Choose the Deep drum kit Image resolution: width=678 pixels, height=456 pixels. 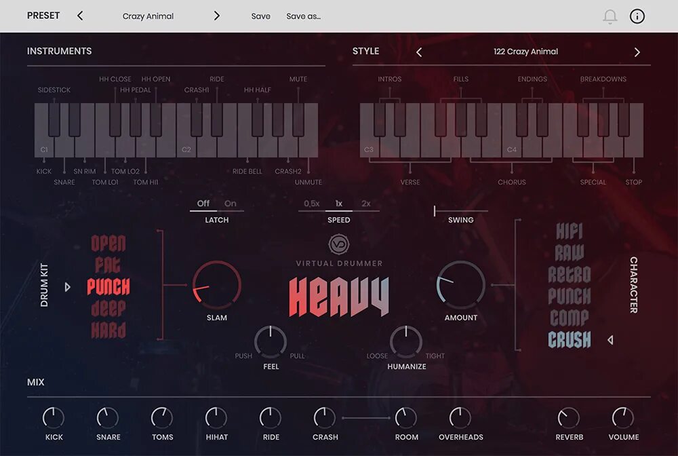click(108, 309)
